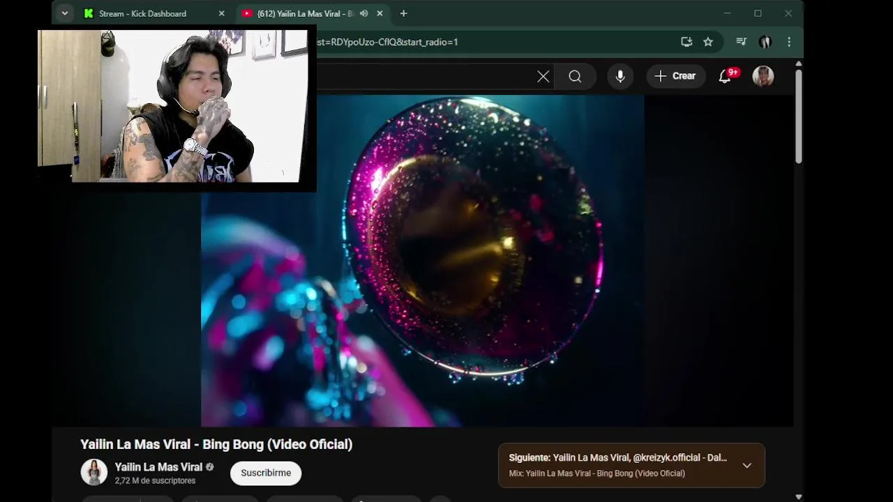This screenshot has height=502, width=893.
Task: Click the scrollbar up arrow
Action: point(799,63)
